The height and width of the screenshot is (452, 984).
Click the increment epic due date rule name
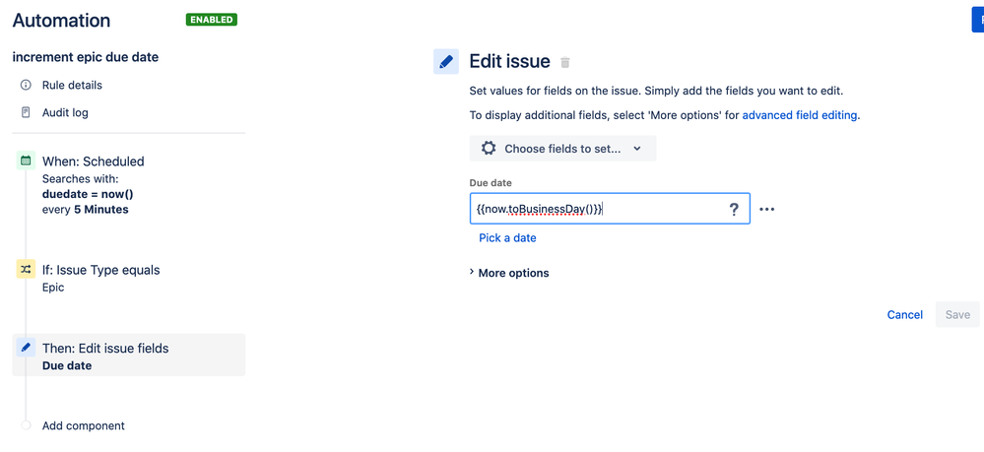point(86,57)
